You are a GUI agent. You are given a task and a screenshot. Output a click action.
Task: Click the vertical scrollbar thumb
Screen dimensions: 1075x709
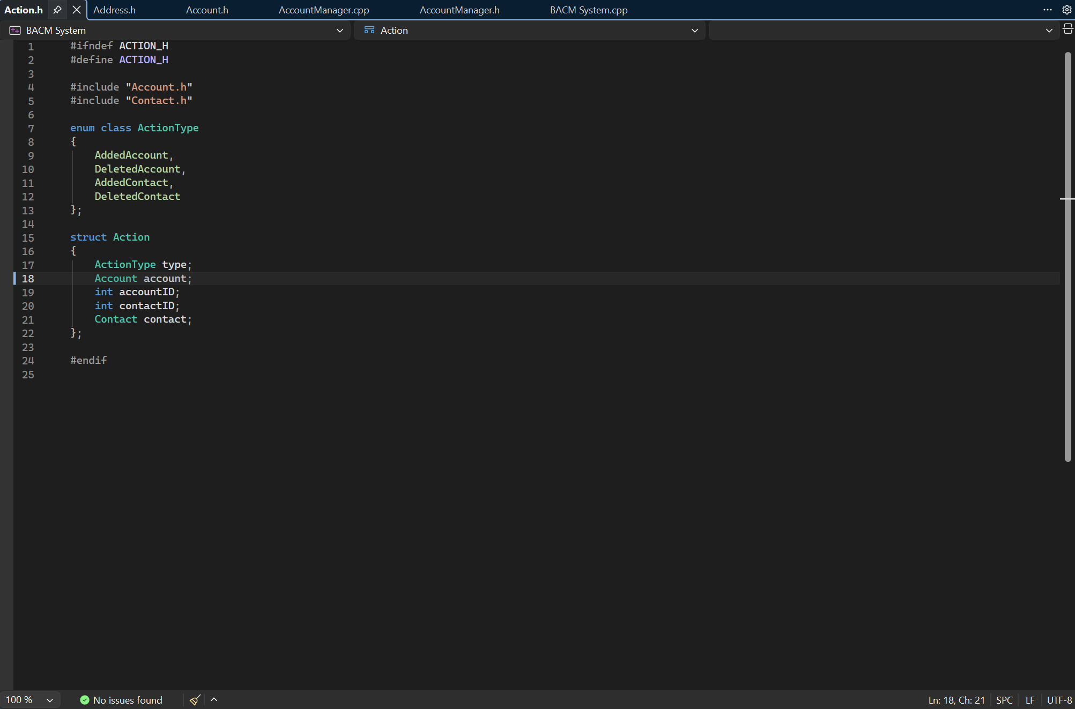point(1067,256)
